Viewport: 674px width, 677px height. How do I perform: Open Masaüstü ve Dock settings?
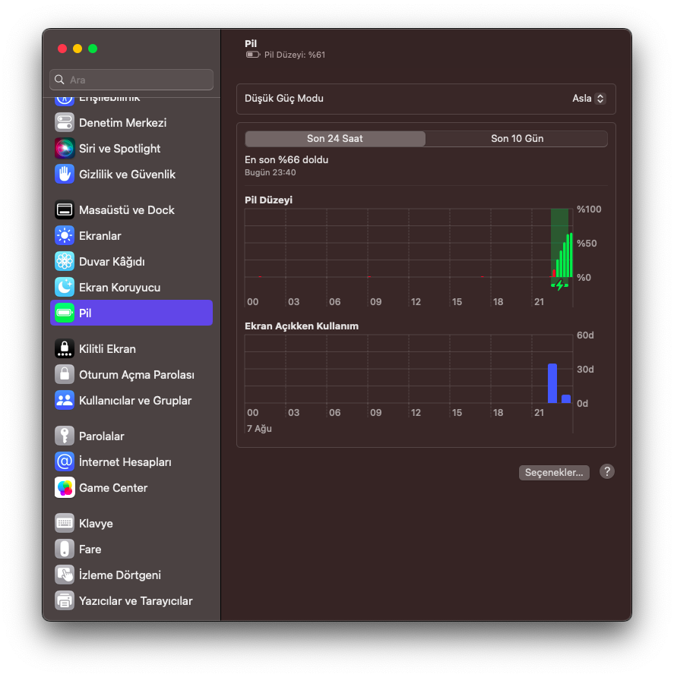click(x=126, y=210)
